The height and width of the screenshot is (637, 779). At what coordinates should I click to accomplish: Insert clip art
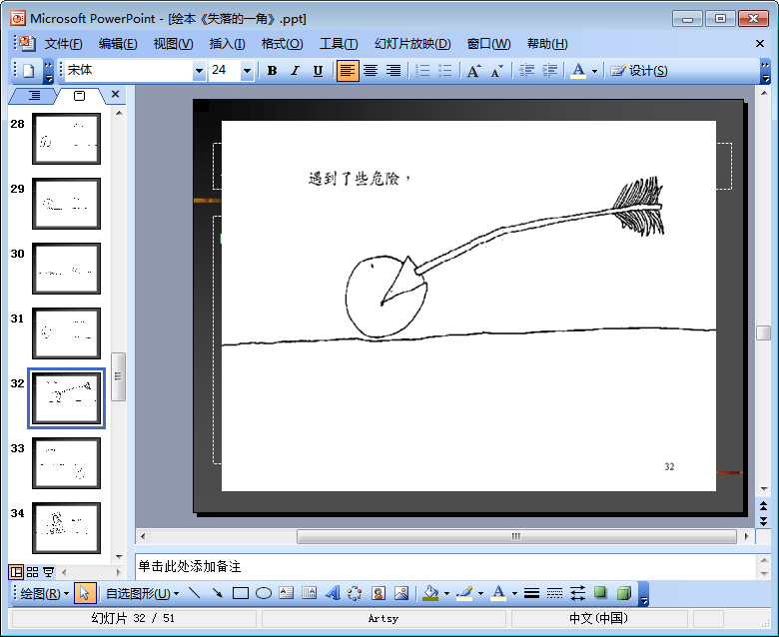tap(379, 593)
